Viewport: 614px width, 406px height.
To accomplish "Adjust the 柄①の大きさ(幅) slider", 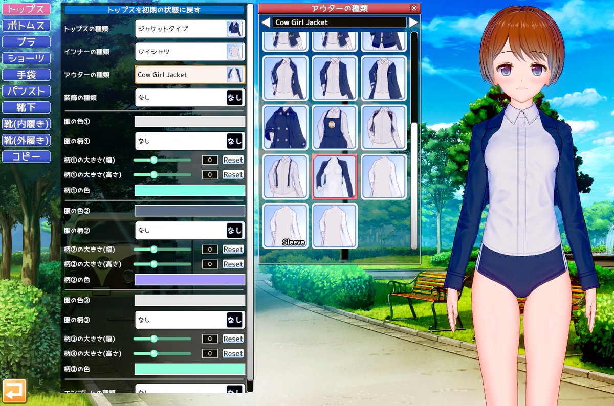I will [x=153, y=160].
